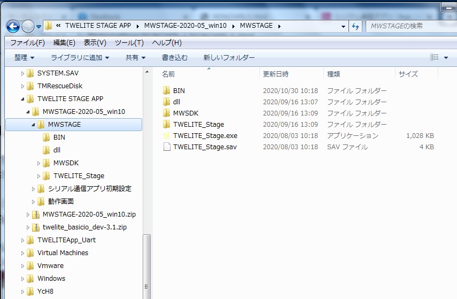Image resolution: width=457 pixels, height=299 pixels.
Task: Sort by the 名前 column header
Action: click(168, 74)
